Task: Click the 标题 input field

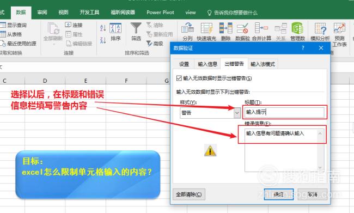Action: pos(284,112)
